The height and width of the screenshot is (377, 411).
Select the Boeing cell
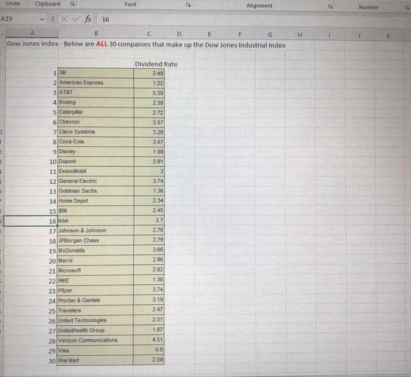[96, 102]
